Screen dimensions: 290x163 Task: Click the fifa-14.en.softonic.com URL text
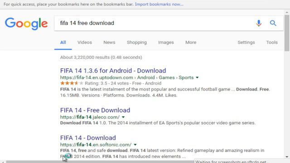point(96,145)
